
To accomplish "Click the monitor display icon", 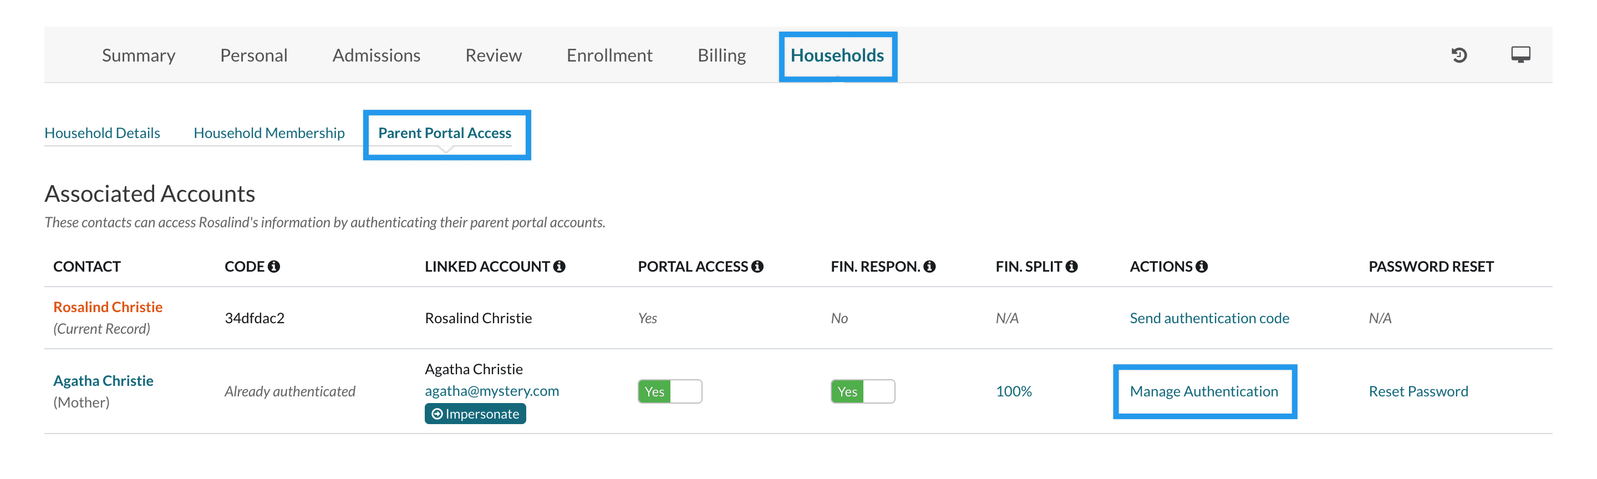I will click(1520, 55).
